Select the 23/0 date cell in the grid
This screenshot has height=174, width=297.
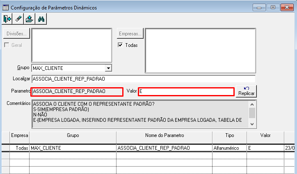pos(290,148)
